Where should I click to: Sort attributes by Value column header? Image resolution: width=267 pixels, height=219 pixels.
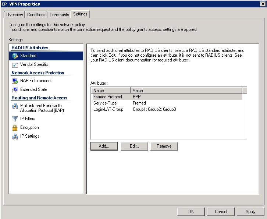186,90
